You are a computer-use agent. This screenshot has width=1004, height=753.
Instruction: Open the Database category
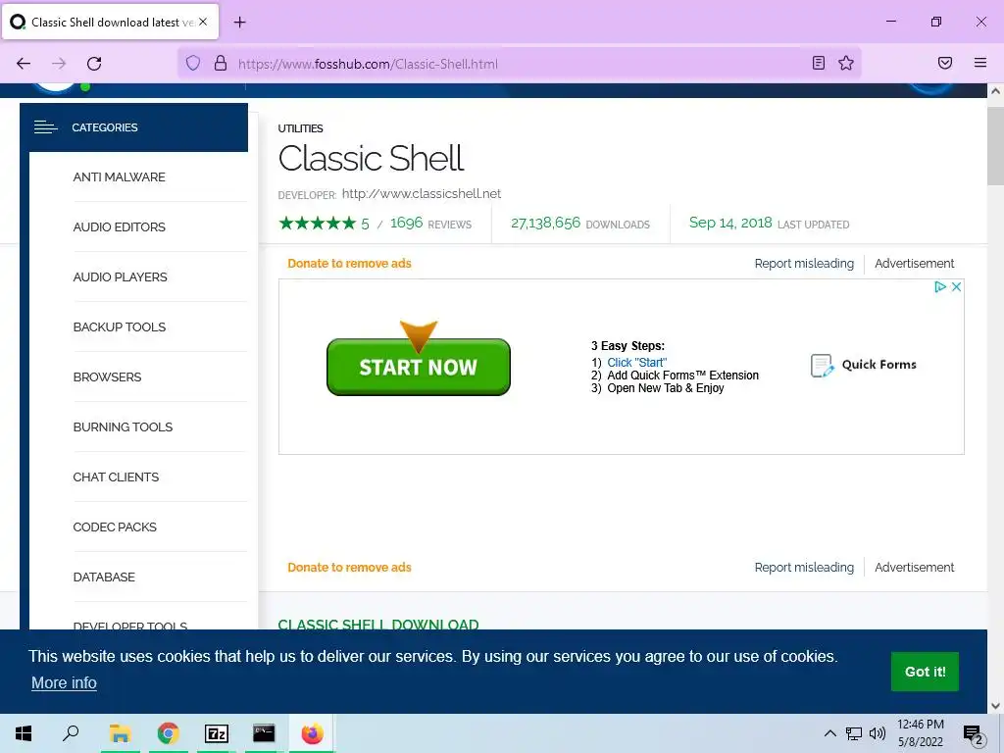pyautogui.click(x=104, y=577)
